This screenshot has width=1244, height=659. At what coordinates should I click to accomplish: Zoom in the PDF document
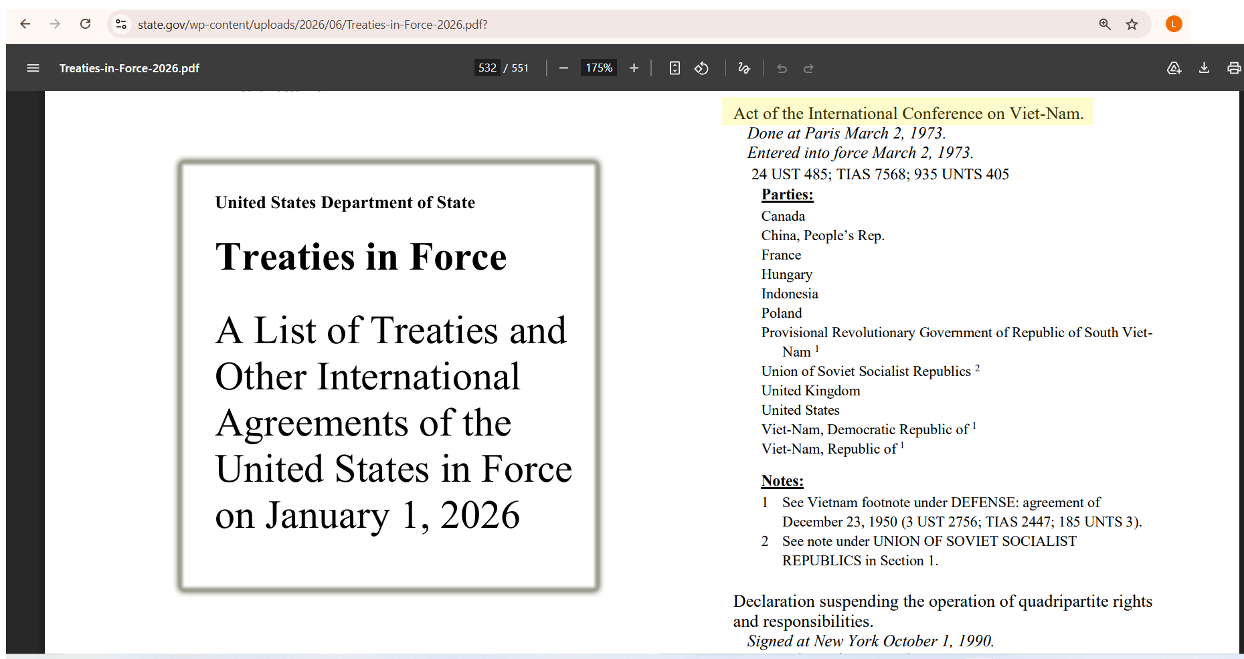[634, 68]
